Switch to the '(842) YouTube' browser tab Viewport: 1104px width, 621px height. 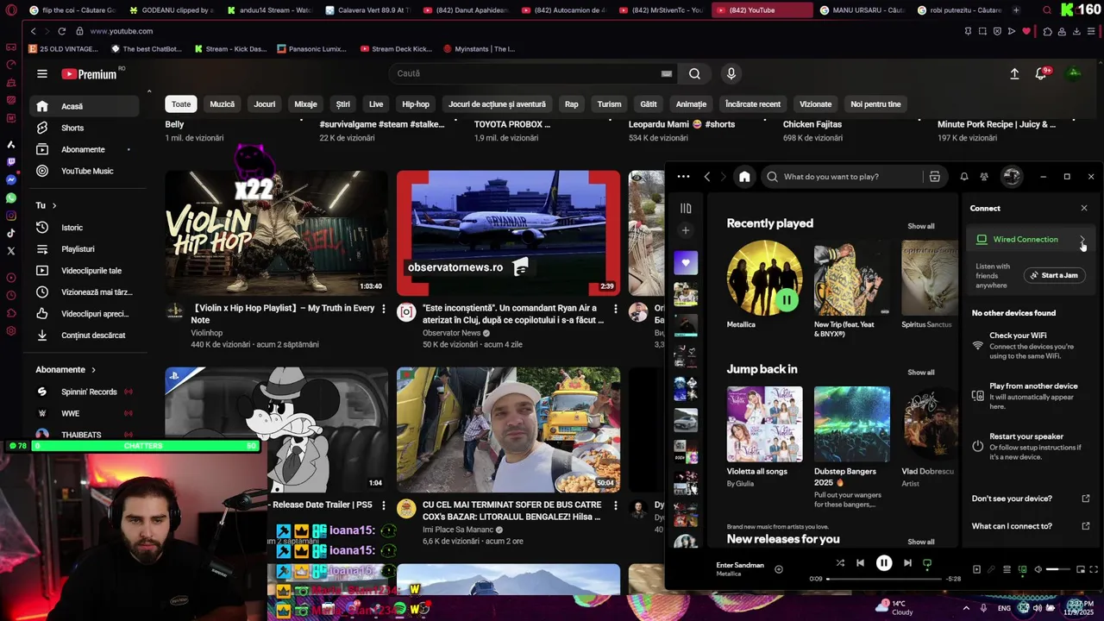(x=762, y=10)
